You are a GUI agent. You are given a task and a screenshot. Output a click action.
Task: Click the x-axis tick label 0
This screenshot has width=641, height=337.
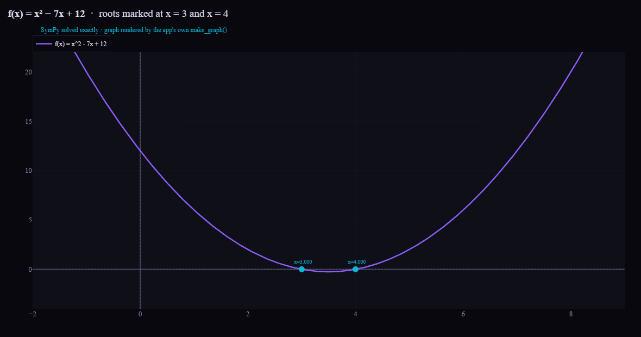pos(140,314)
